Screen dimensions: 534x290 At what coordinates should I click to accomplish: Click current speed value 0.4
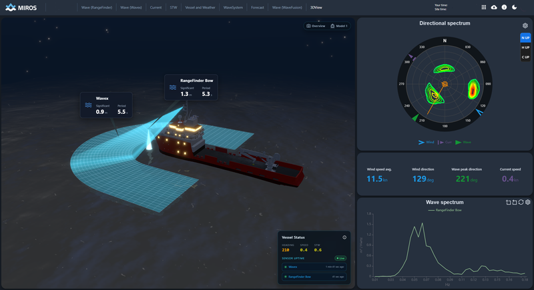[x=507, y=179]
